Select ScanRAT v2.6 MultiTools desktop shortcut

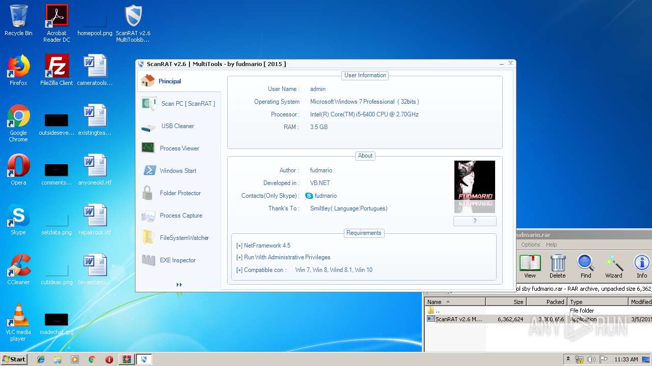point(133,23)
